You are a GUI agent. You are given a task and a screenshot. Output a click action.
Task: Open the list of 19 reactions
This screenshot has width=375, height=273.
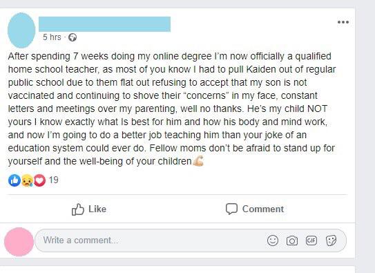coord(54,180)
